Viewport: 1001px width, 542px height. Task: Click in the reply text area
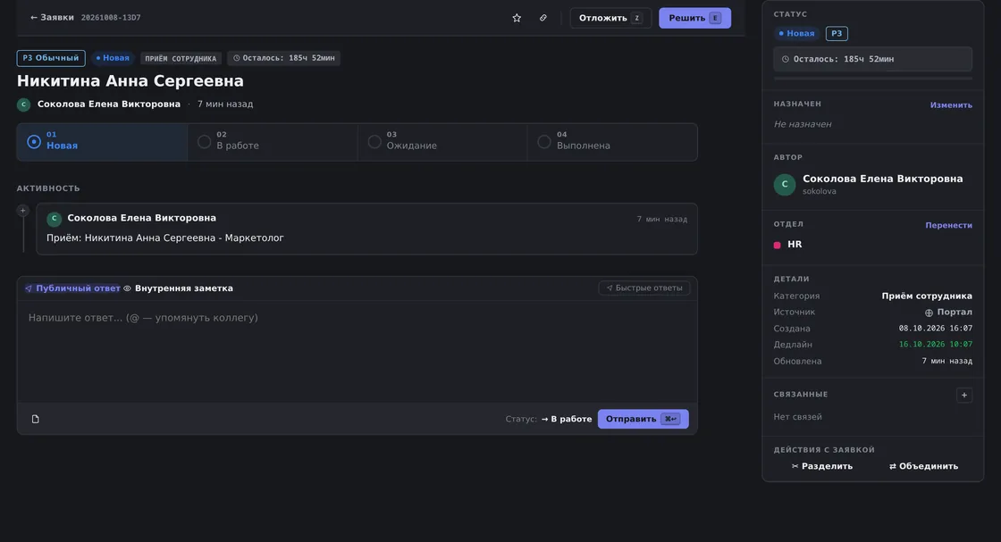[x=357, y=351]
